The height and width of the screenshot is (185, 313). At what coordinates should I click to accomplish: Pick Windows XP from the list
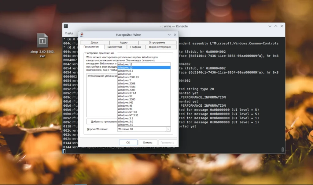144,96
